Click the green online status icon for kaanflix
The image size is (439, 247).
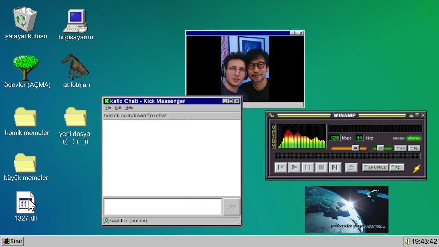(106, 221)
